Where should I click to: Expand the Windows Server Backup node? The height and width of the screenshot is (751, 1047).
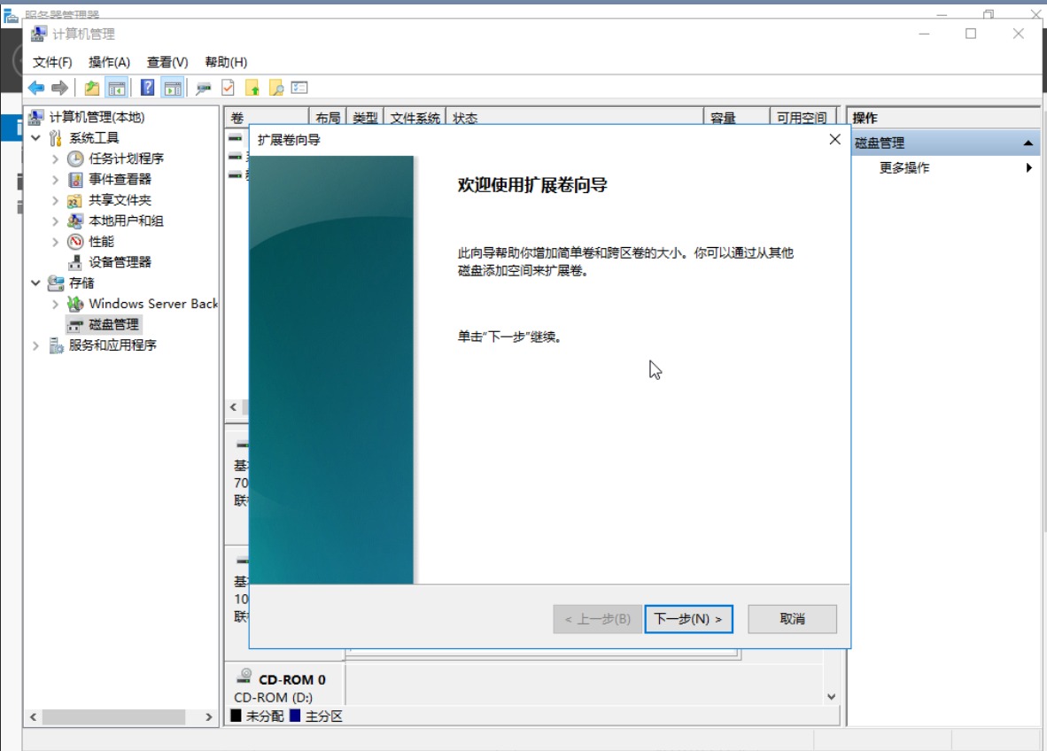click(56, 304)
